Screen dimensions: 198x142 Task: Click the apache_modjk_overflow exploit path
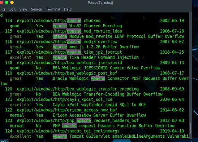click(67, 42)
